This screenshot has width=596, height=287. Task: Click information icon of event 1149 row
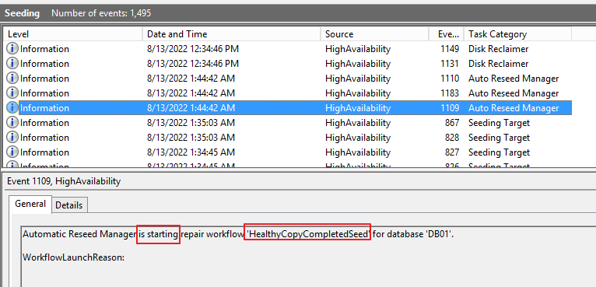click(12, 49)
